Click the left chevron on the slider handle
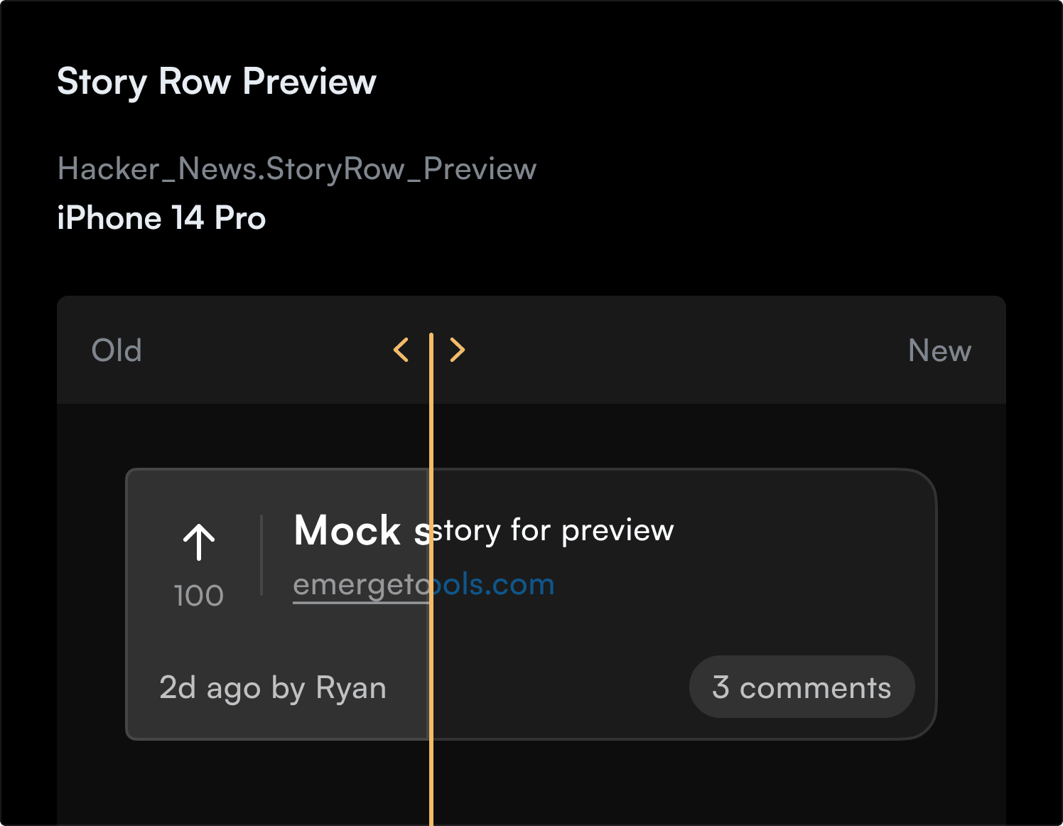This screenshot has width=1063, height=826. [401, 350]
